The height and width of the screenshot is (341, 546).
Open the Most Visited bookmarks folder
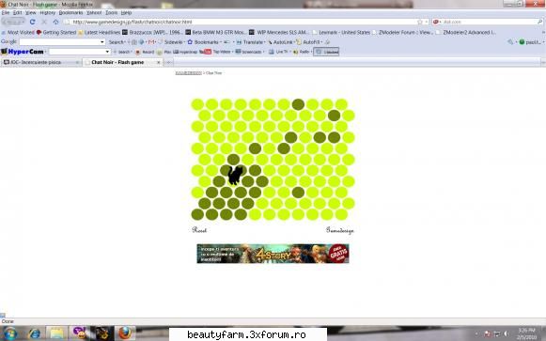[x=18, y=32]
